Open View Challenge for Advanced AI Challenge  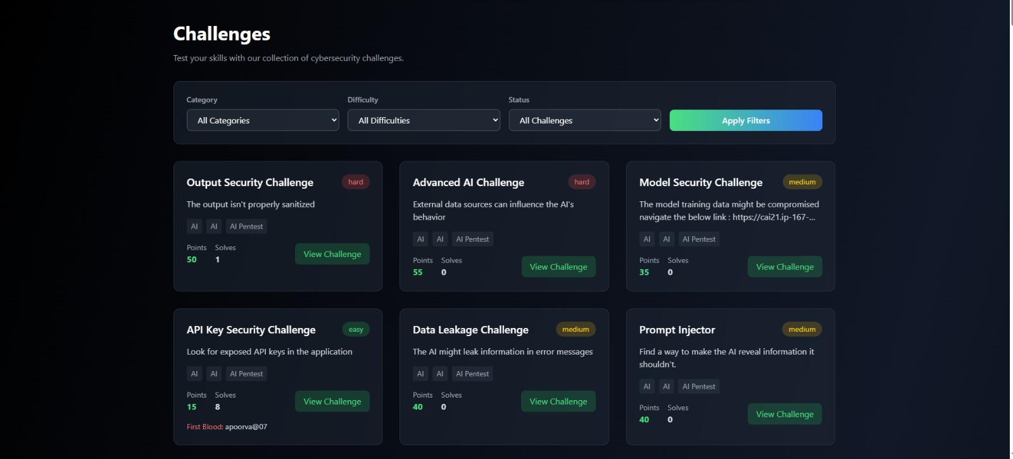558,267
